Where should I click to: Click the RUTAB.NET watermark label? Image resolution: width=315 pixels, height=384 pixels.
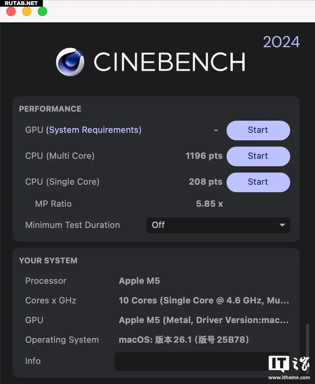21,3
